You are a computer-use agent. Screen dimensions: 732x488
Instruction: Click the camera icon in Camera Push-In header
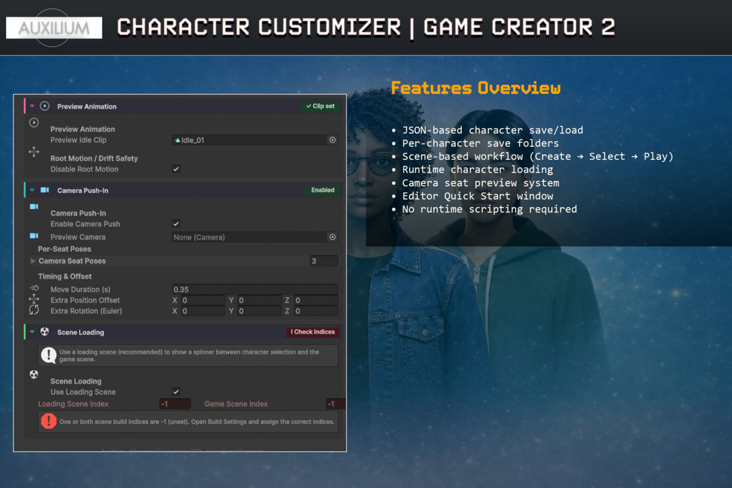click(x=45, y=190)
